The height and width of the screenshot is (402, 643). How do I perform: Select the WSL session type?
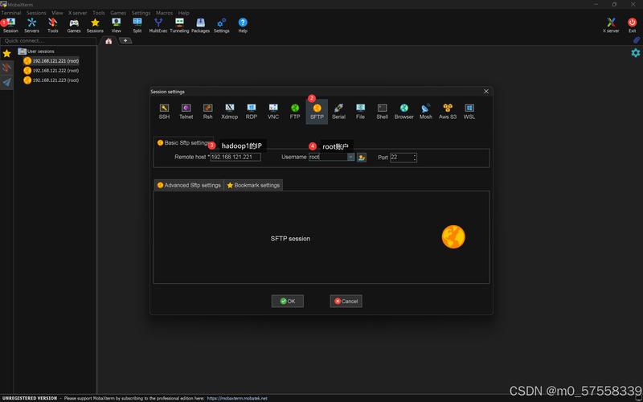point(469,111)
